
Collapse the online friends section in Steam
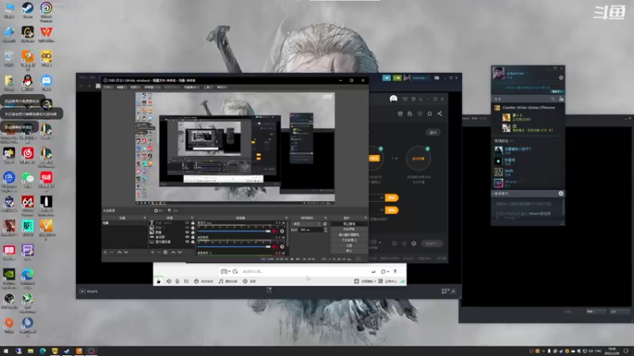click(x=504, y=141)
